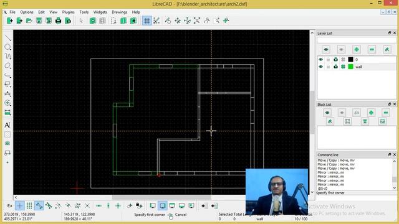Click the Lock relative zero icon
The width and height of the screenshot is (399, 224).
click(139, 206)
